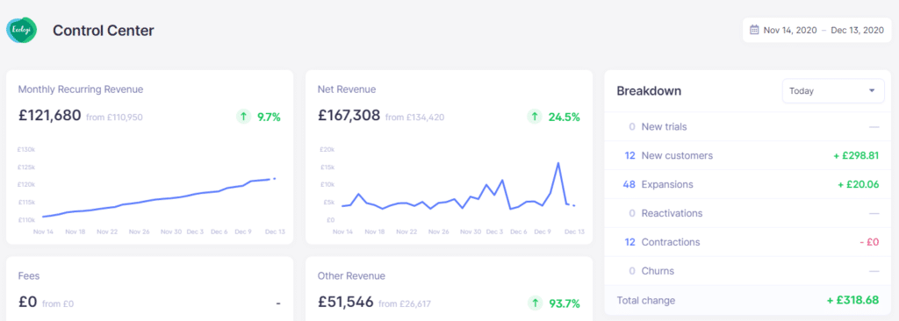899x321 pixels.
Task: Click the Monthly Recurring Revenue title
Action: (x=81, y=89)
